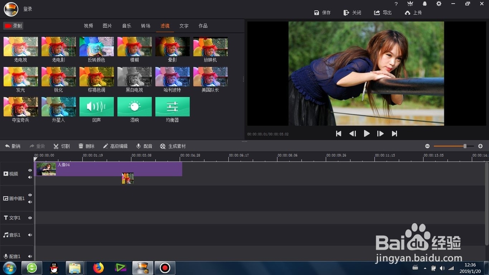Click the red 录制 record button
The width and height of the screenshot is (489, 275).
13,26
